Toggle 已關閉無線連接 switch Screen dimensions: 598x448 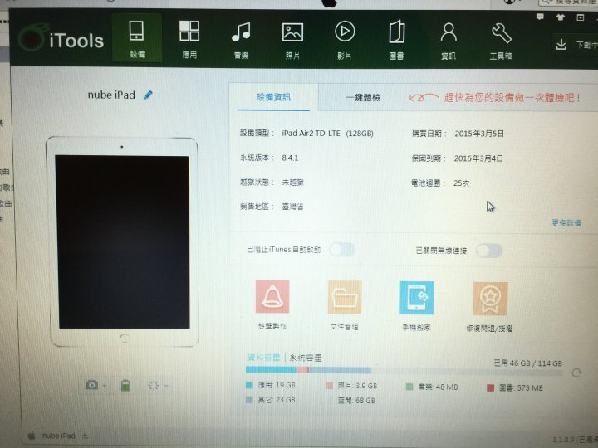point(489,251)
